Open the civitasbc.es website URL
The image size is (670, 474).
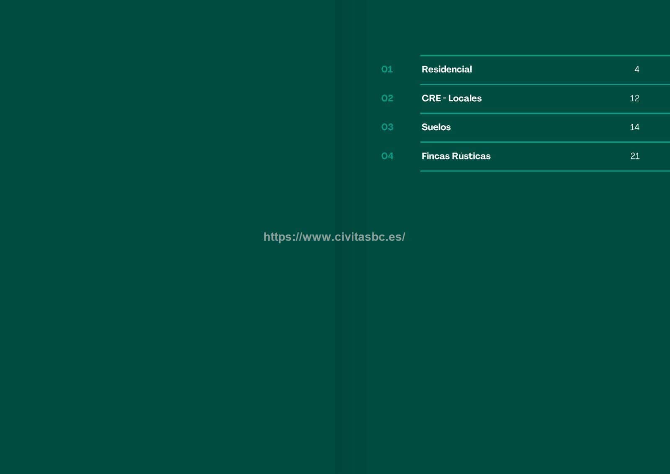pyautogui.click(x=334, y=237)
